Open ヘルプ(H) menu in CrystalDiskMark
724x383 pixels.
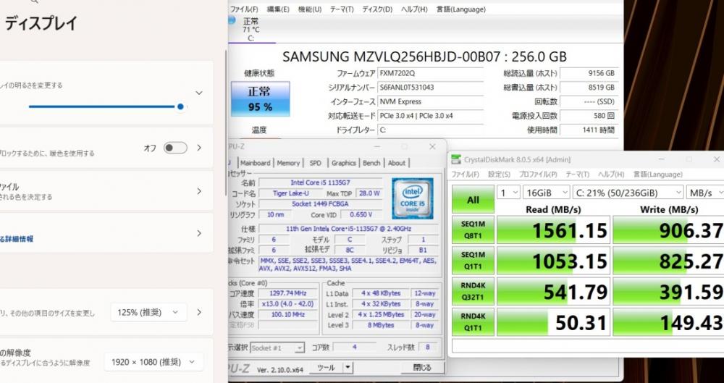(x=611, y=174)
